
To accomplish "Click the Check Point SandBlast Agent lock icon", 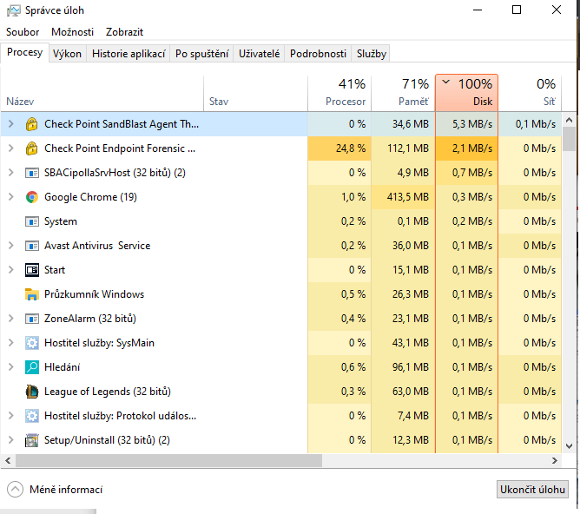I will 31,124.
